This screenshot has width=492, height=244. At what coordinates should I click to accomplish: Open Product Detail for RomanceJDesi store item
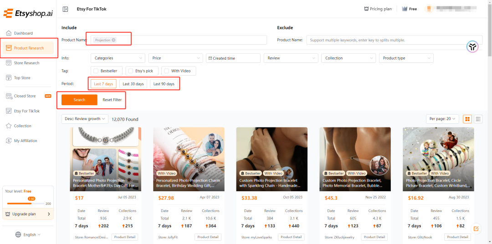124,237
